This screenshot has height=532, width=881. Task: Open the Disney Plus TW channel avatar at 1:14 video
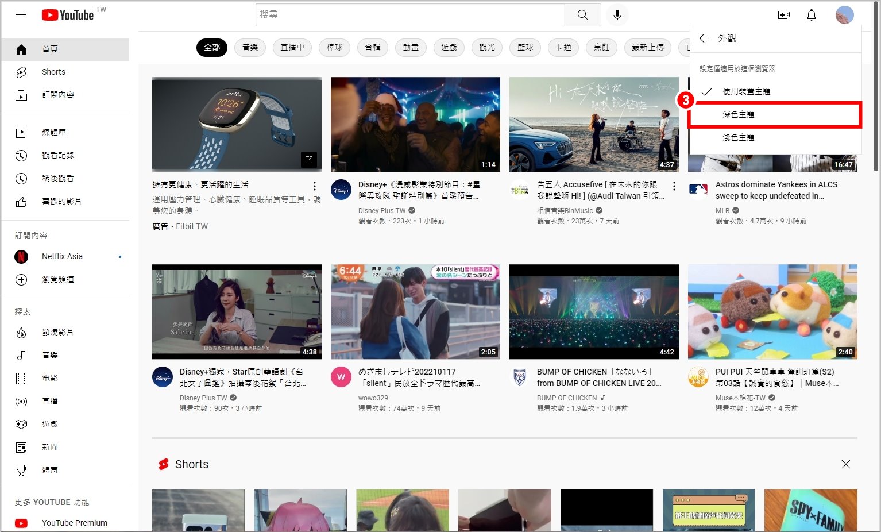341,190
